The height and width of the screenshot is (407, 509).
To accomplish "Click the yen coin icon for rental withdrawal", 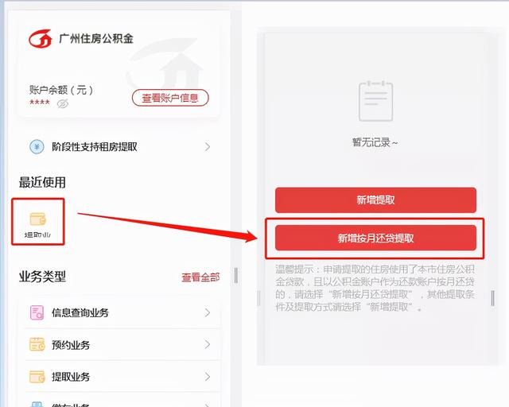I will pyautogui.click(x=37, y=147).
